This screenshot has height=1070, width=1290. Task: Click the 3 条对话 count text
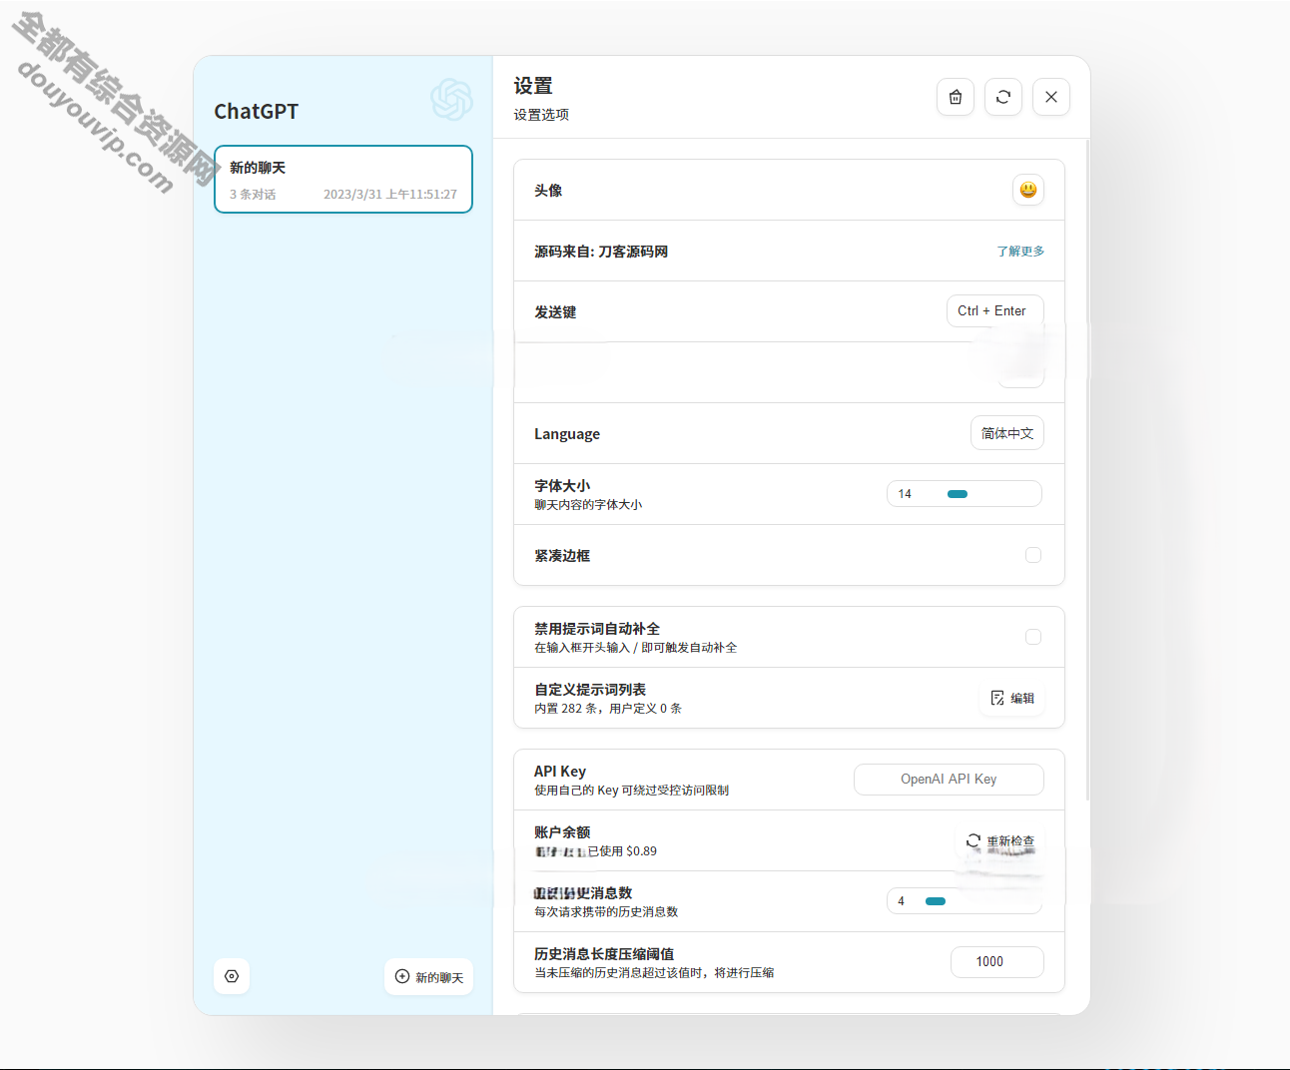tap(253, 195)
